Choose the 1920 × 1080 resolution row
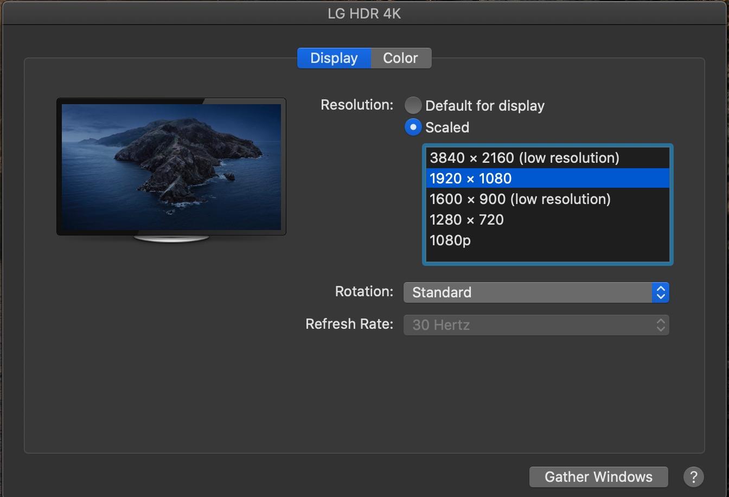This screenshot has width=729, height=497. pos(548,179)
